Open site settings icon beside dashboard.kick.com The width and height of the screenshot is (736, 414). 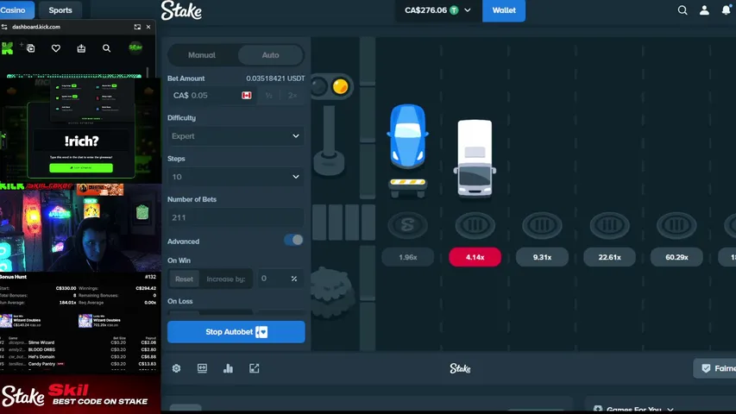4,27
